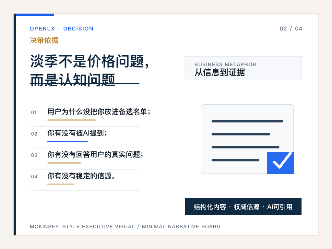The height and width of the screenshot is (249, 332).
Task: Click the list number '01'
Action: 34,113
